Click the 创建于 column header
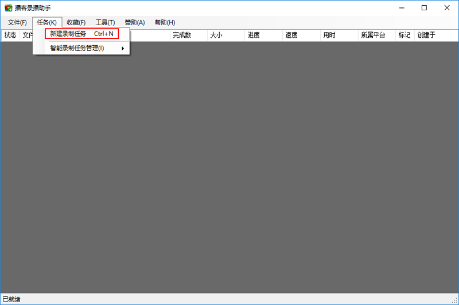 tap(426, 35)
